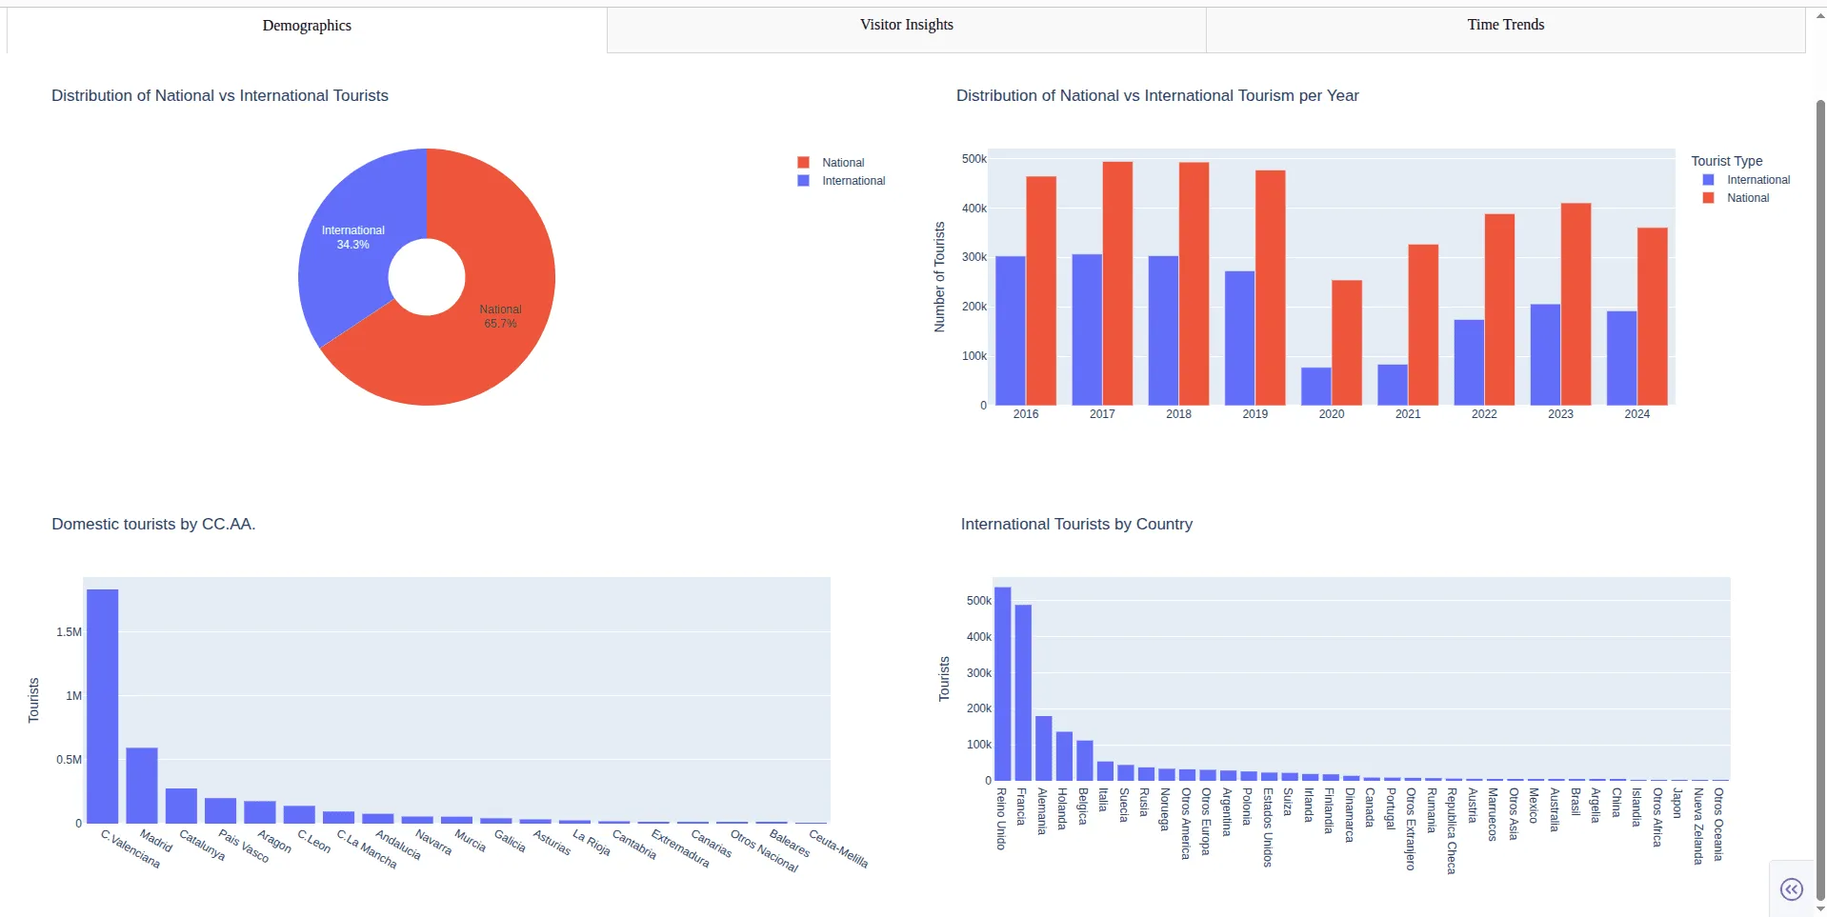
Task: Select the 2018 International blue bar
Action: pos(1163,330)
